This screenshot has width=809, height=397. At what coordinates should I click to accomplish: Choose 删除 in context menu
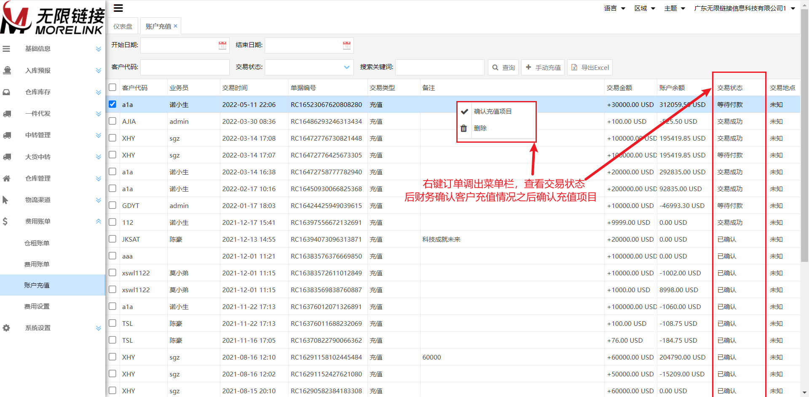tap(496, 128)
